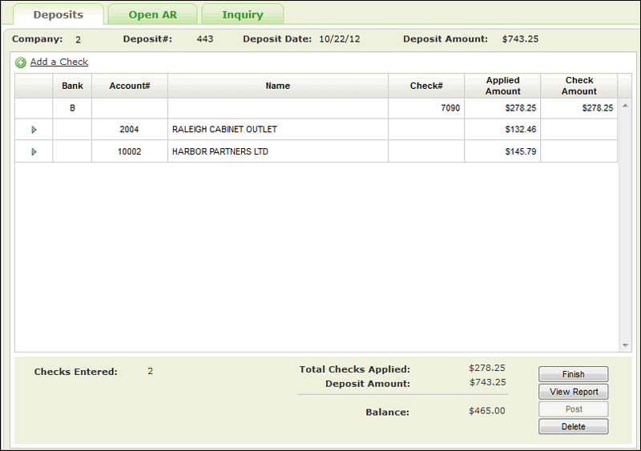The width and height of the screenshot is (641, 451).
Task: Click the green plus Add a Check icon
Action: coord(21,62)
